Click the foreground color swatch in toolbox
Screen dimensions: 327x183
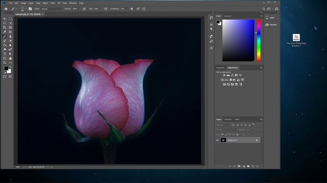(x=6, y=68)
